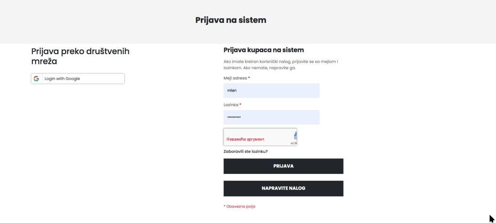
Task: Click the Google logo icon
Action: pyautogui.click(x=37, y=79)
